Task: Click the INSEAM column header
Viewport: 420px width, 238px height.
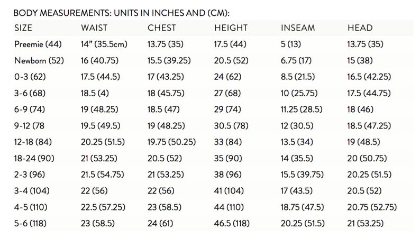Action: (x=298, y=28)
